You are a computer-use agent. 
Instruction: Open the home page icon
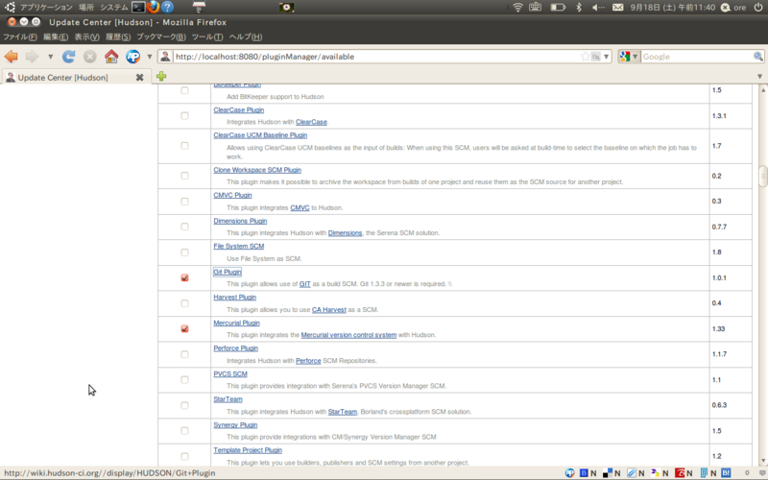[x=111, y=57]
